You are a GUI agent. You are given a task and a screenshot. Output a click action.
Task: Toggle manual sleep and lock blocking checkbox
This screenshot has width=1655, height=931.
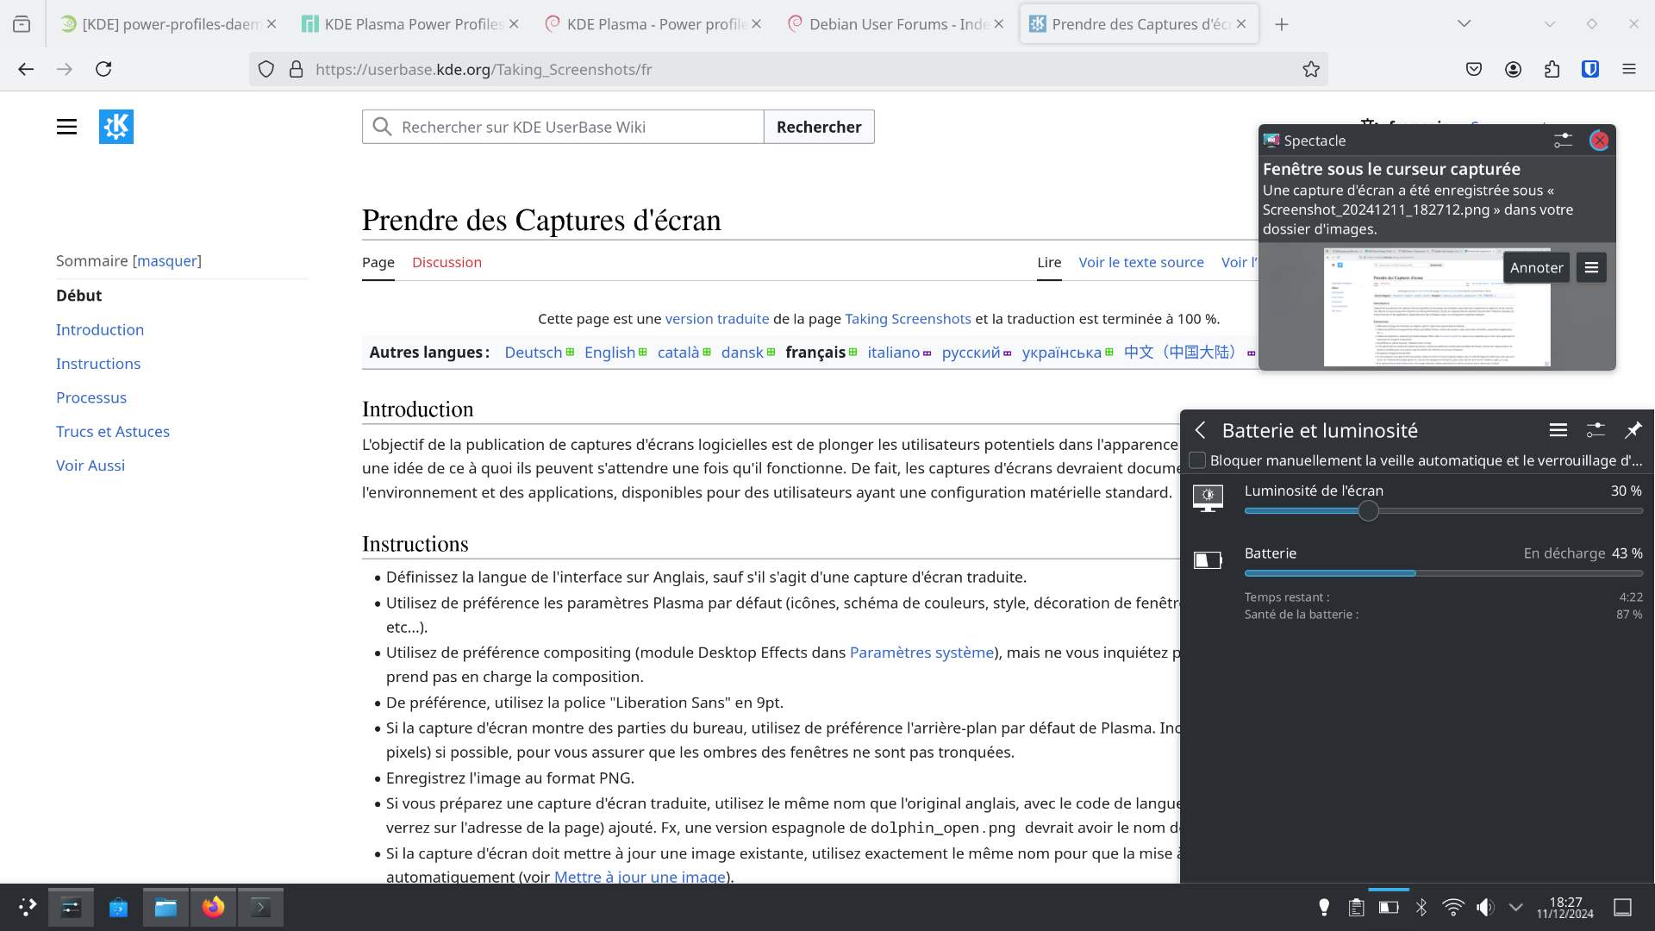coord(1197,460)
